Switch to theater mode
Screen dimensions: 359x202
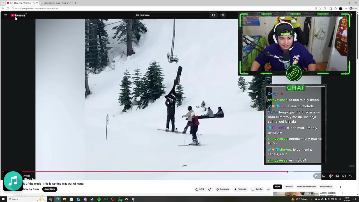[337, 176]
